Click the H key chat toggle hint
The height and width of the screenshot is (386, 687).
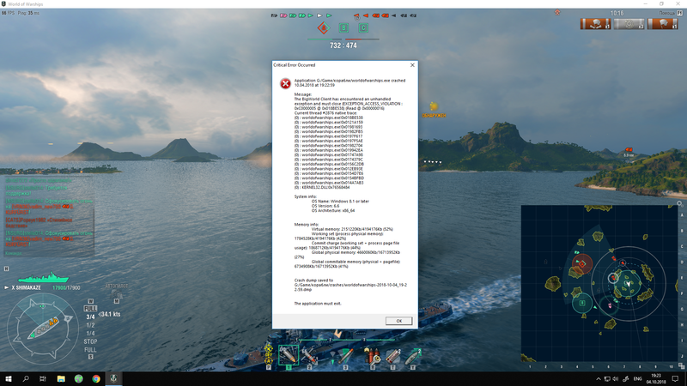coord(7,268)
